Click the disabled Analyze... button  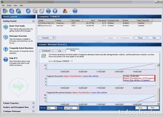click(111, 38)
